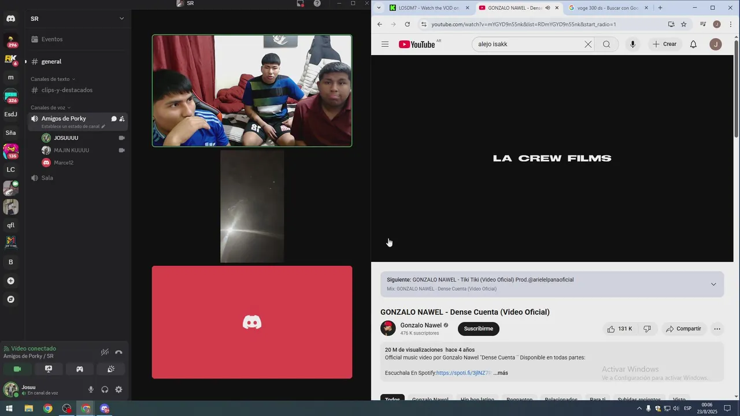Switch to voge 300 ds Google tab
Viewport: 740px width, 416px height.
[608, 8]
